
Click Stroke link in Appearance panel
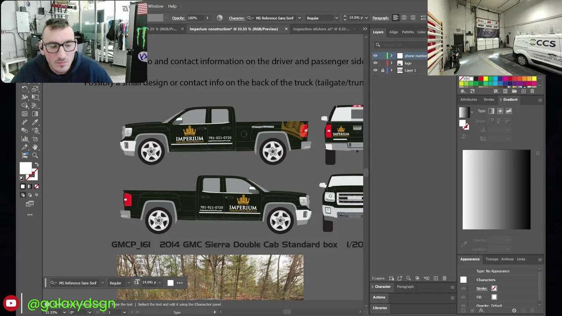point(482,288)
